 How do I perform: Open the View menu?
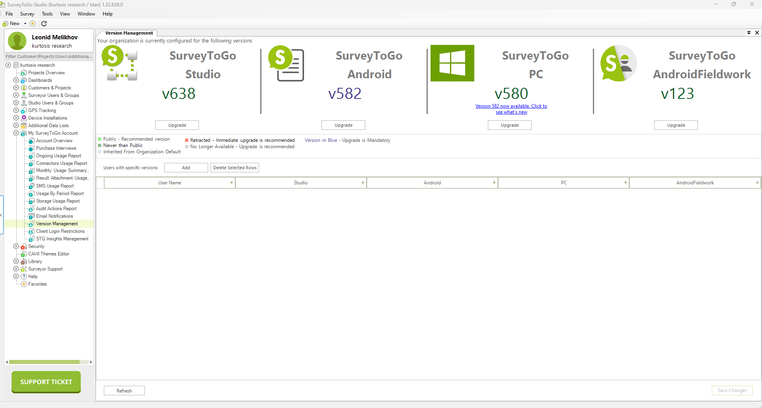(65, 14)
